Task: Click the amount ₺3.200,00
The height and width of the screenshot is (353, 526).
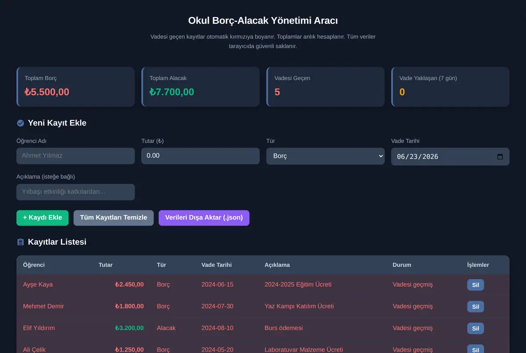Action: [129, 328]
